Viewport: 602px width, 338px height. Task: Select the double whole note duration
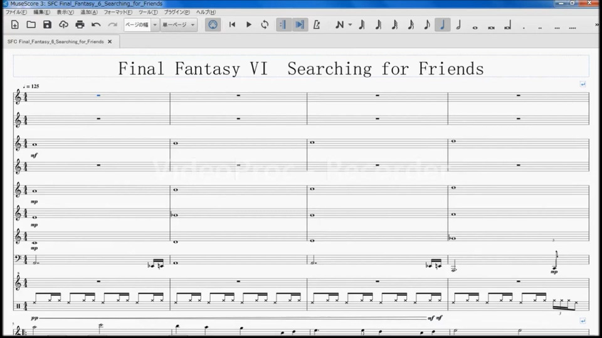click(x=492, y=27)
